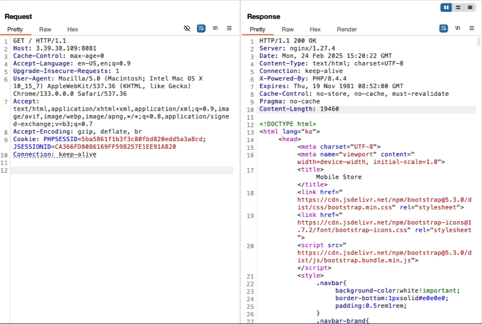Click the Response panel vertical scrollbar
Image resolution: width=482 pixels, height=324 pixels.
click(x=478, y=41)
